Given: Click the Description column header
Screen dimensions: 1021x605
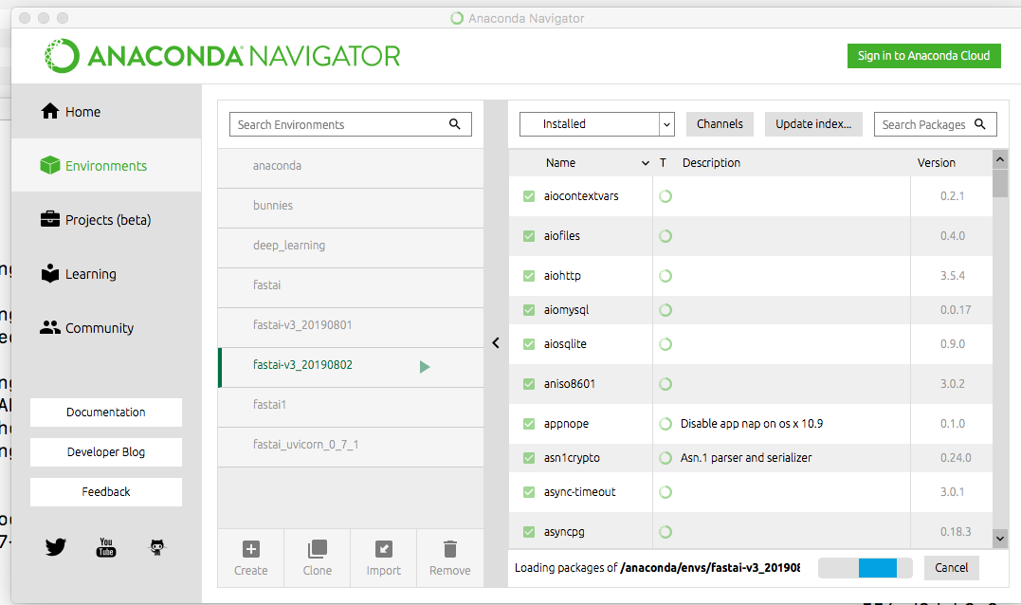Looking at the screenshot, I should point(711,163).
